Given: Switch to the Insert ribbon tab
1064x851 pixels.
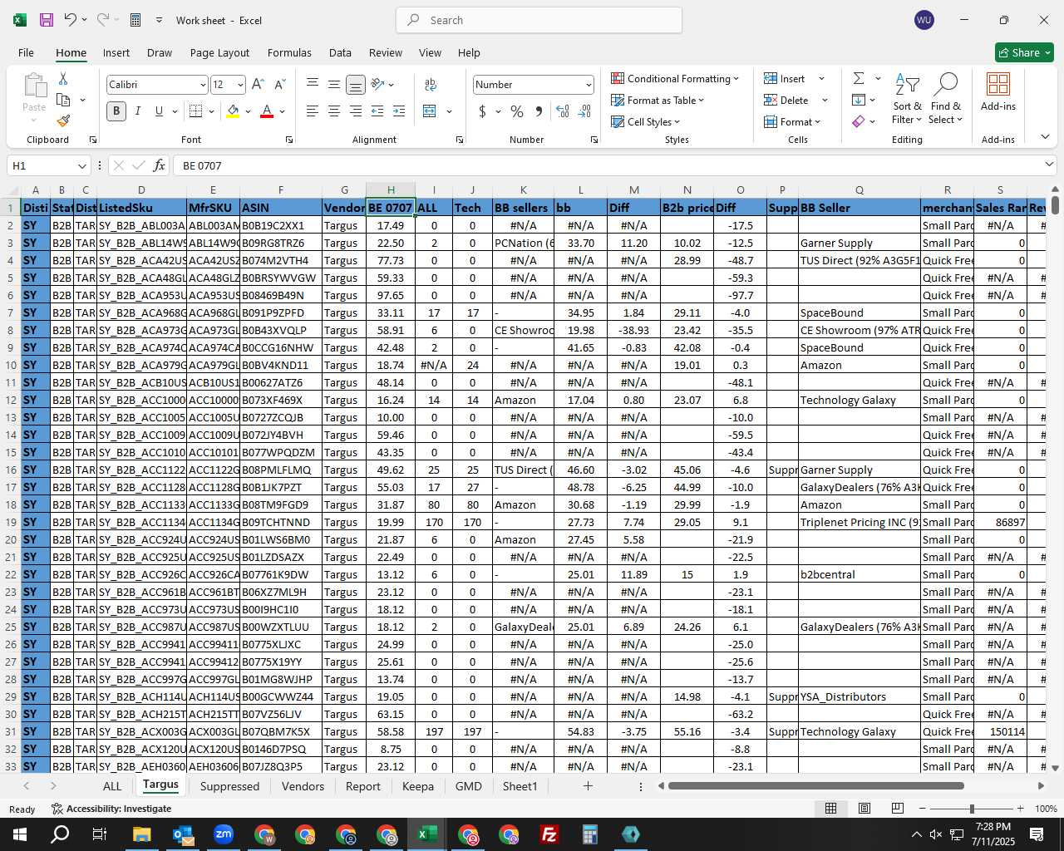Looking at the screenshot, I should [x=116, y=52].
